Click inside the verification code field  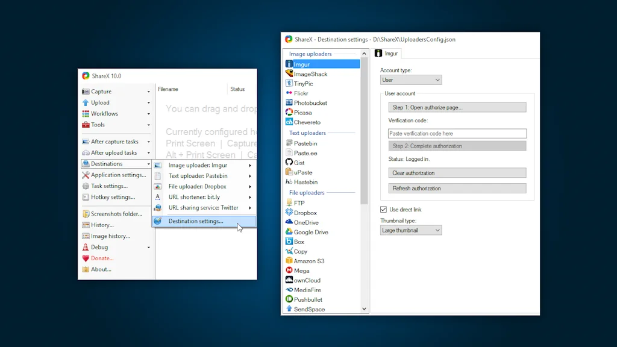457,133
